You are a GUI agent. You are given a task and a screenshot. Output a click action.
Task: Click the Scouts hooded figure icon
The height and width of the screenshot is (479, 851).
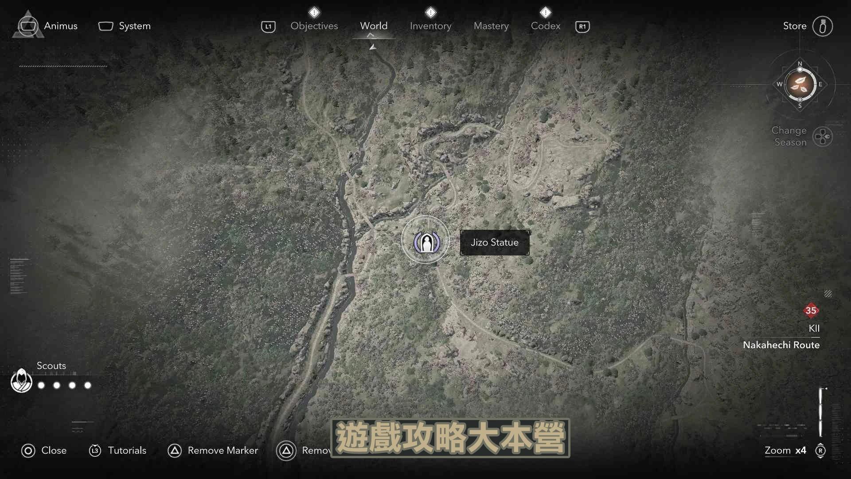pos(21,381)
